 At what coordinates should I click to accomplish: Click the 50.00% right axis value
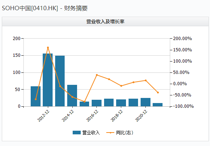pyautogui.click(x=181, y=72)
